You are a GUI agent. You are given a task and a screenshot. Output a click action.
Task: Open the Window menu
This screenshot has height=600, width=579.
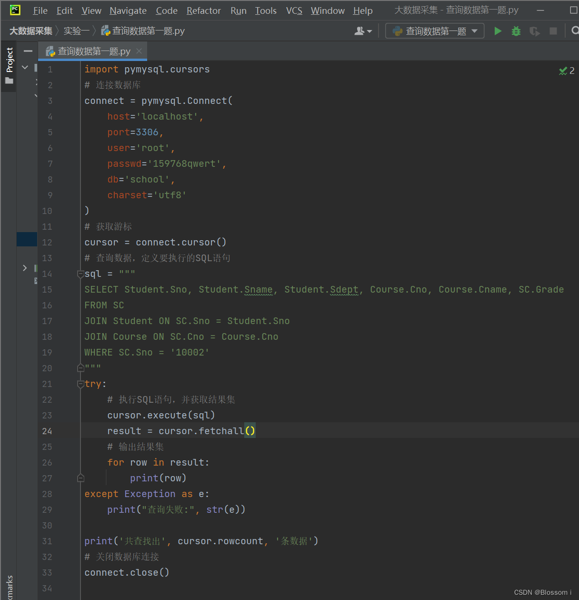click(x=328, y=10)
